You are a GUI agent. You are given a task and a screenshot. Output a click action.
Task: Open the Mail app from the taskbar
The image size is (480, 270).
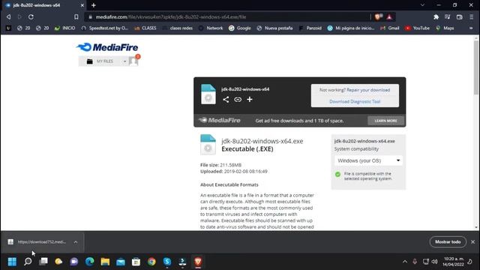(x=121, y=262)
